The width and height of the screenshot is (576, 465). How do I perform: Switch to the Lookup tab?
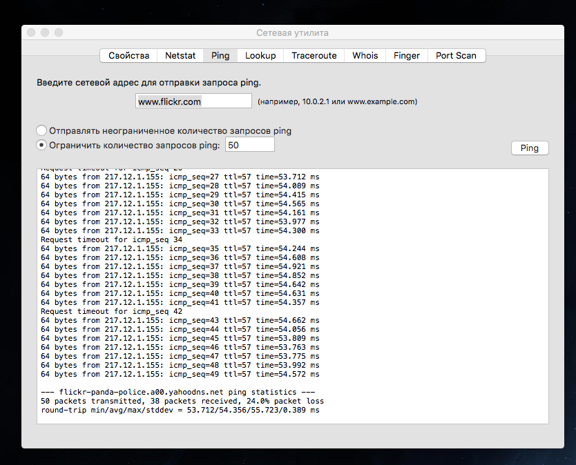click(260, 56)
